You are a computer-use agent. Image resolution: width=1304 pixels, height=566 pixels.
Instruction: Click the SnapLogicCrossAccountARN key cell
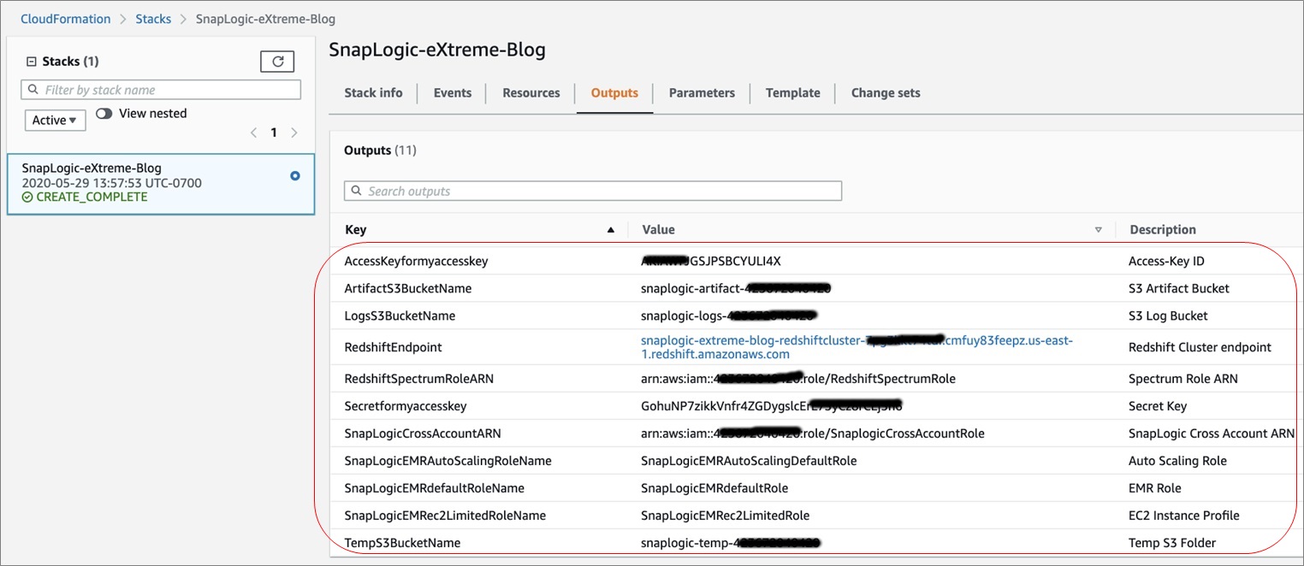pyautogui.click(x=423, y=433)
